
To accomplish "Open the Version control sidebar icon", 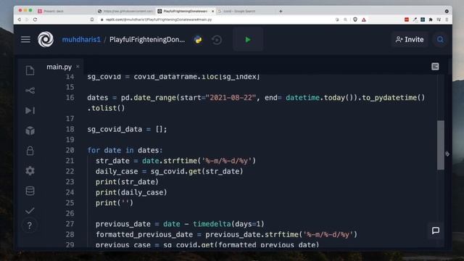I will tap(30, 90).
